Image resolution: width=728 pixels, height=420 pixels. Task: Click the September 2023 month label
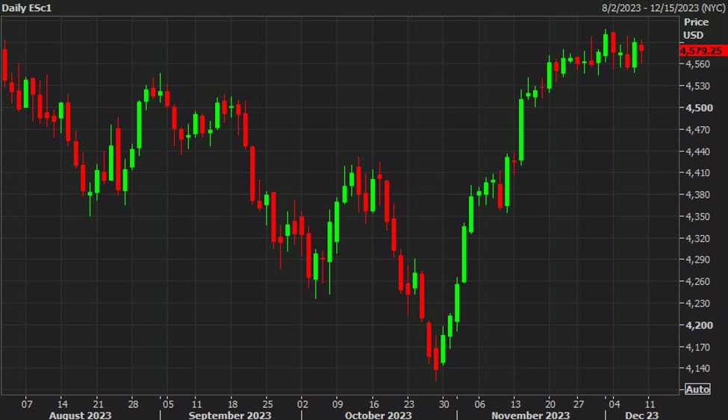point(230,415)
